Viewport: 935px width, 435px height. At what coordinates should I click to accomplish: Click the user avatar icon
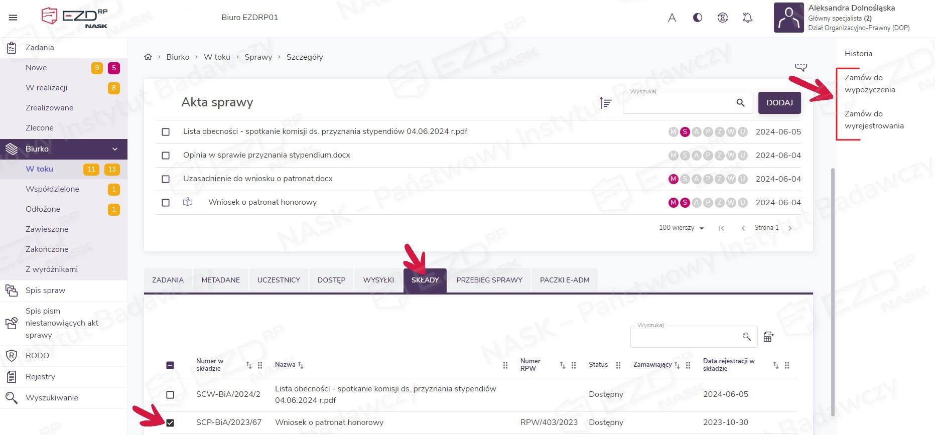788,18
